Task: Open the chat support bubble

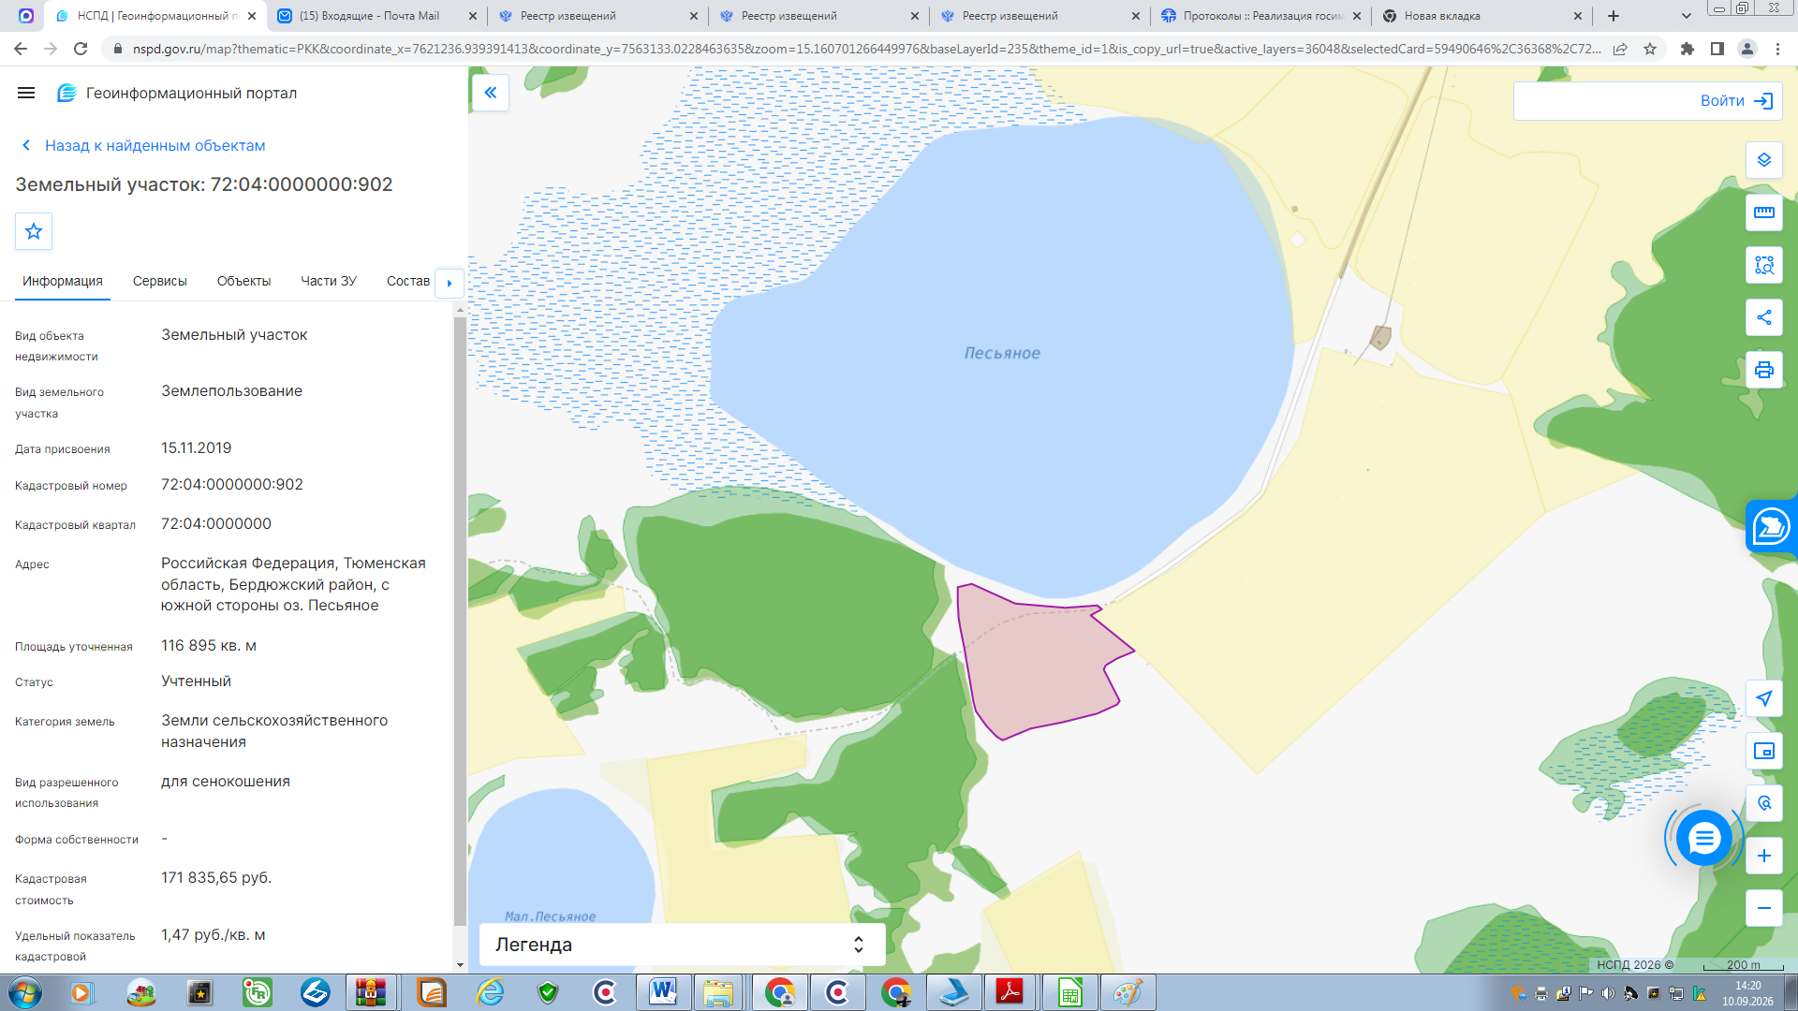Action: [1704, 838]
